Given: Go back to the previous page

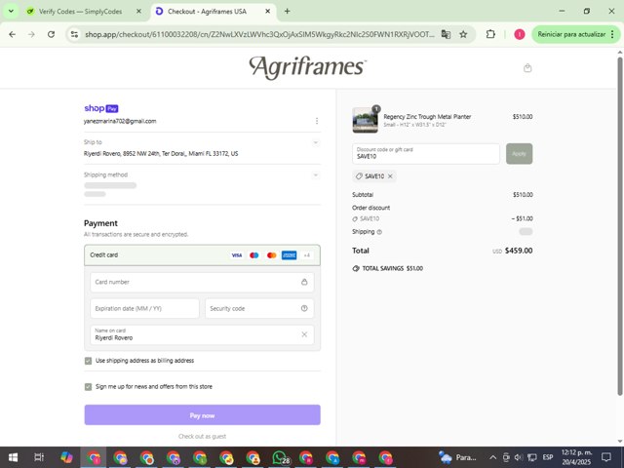Looking at the screenshot, I should pyautogui.click(x=13, y=35).
